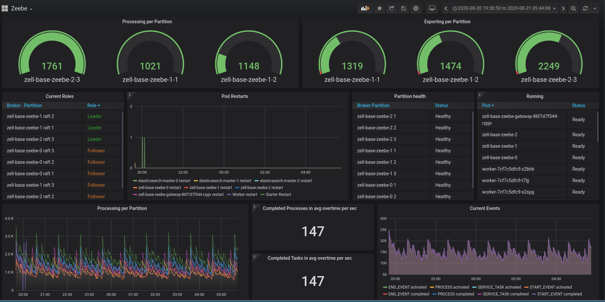Open the Exporting per Partition panel title menu

tap(447, 22)
